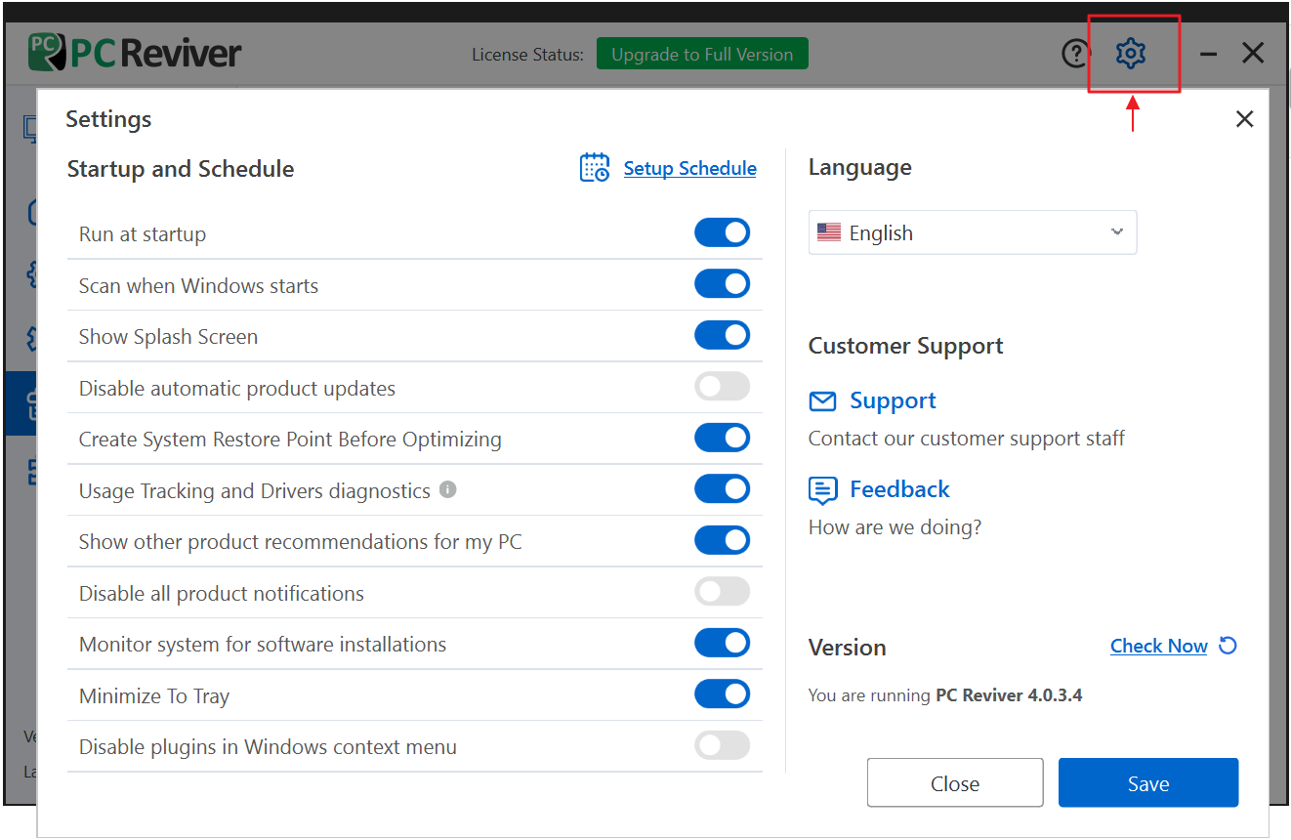Click the 'How are we doing?' text
1291x840 pixels.
coord(895,527)
